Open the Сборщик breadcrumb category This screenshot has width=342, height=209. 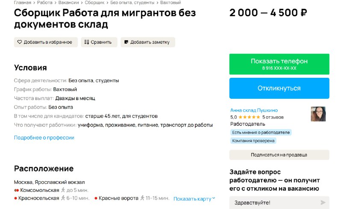click(x=94, y=3)
